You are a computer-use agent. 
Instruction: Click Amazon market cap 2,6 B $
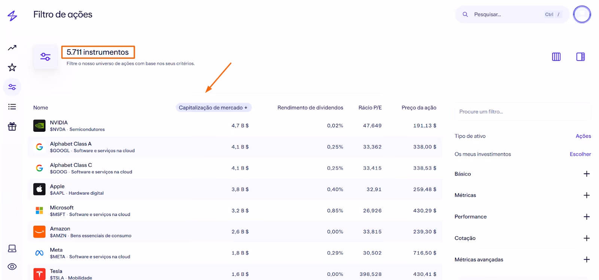point(240,232)
